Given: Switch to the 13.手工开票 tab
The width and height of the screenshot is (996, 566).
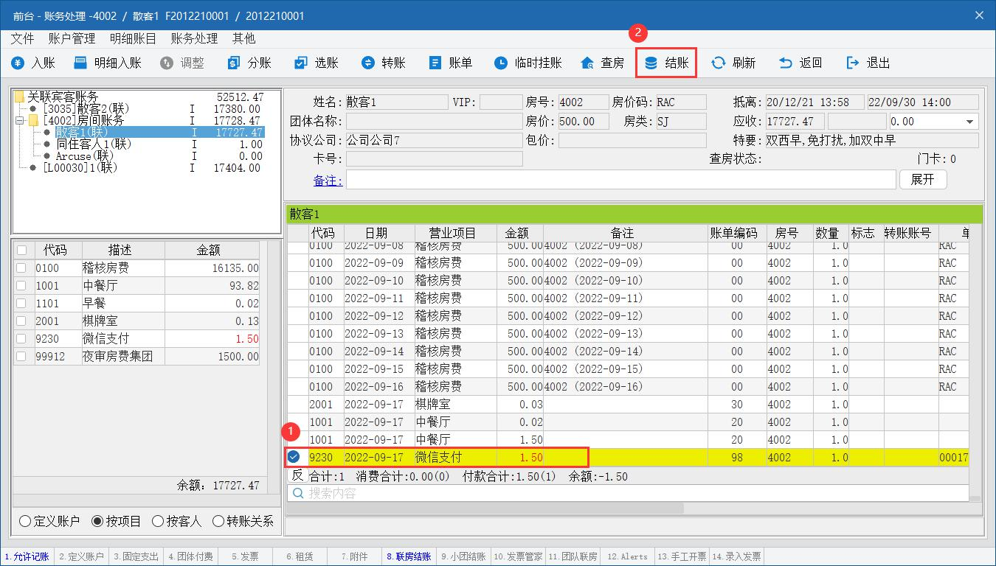Looking at the screenshot, I should (x=682, y=556).
